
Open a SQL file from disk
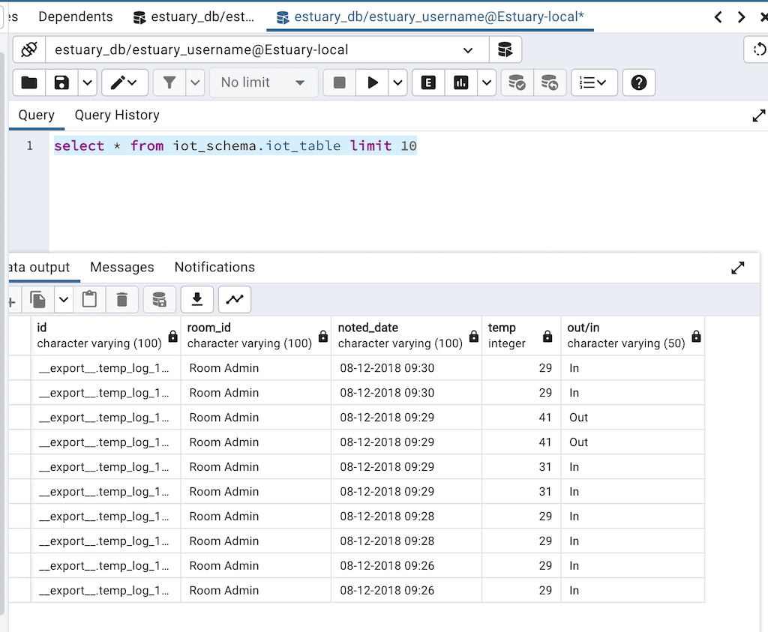28,82
